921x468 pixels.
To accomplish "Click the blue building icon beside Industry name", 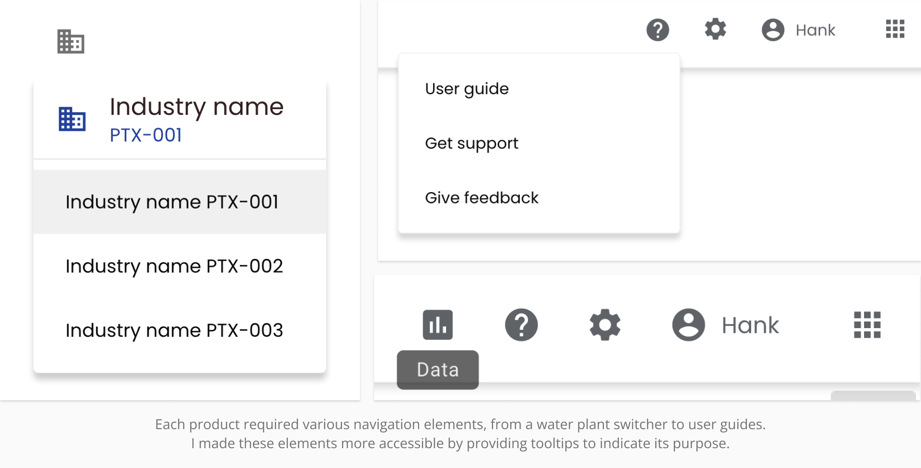I will (72, 119).
